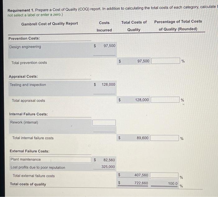Click the Total internal failure costs percentage field
218x197 pixels.
point(165,138)
